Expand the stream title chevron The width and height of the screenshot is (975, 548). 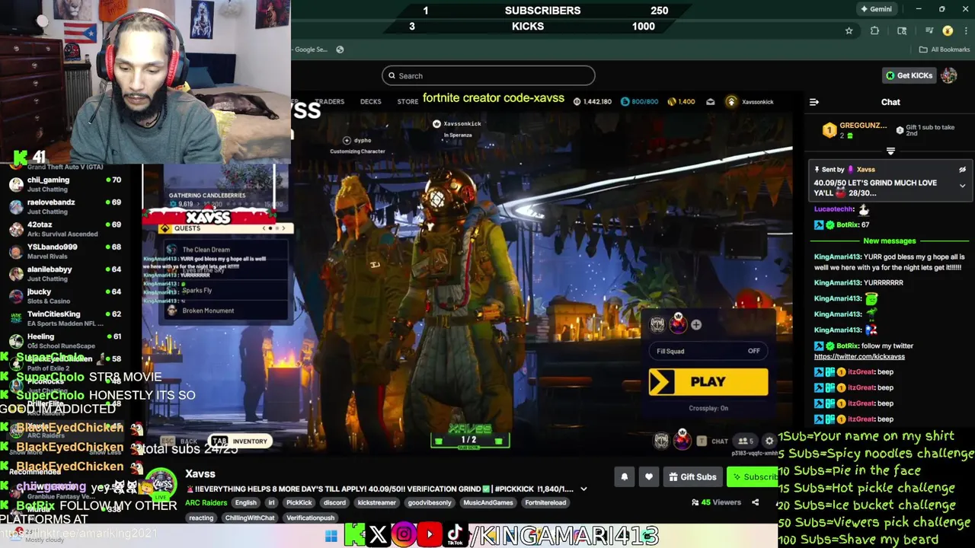click(x=583, y=489)
